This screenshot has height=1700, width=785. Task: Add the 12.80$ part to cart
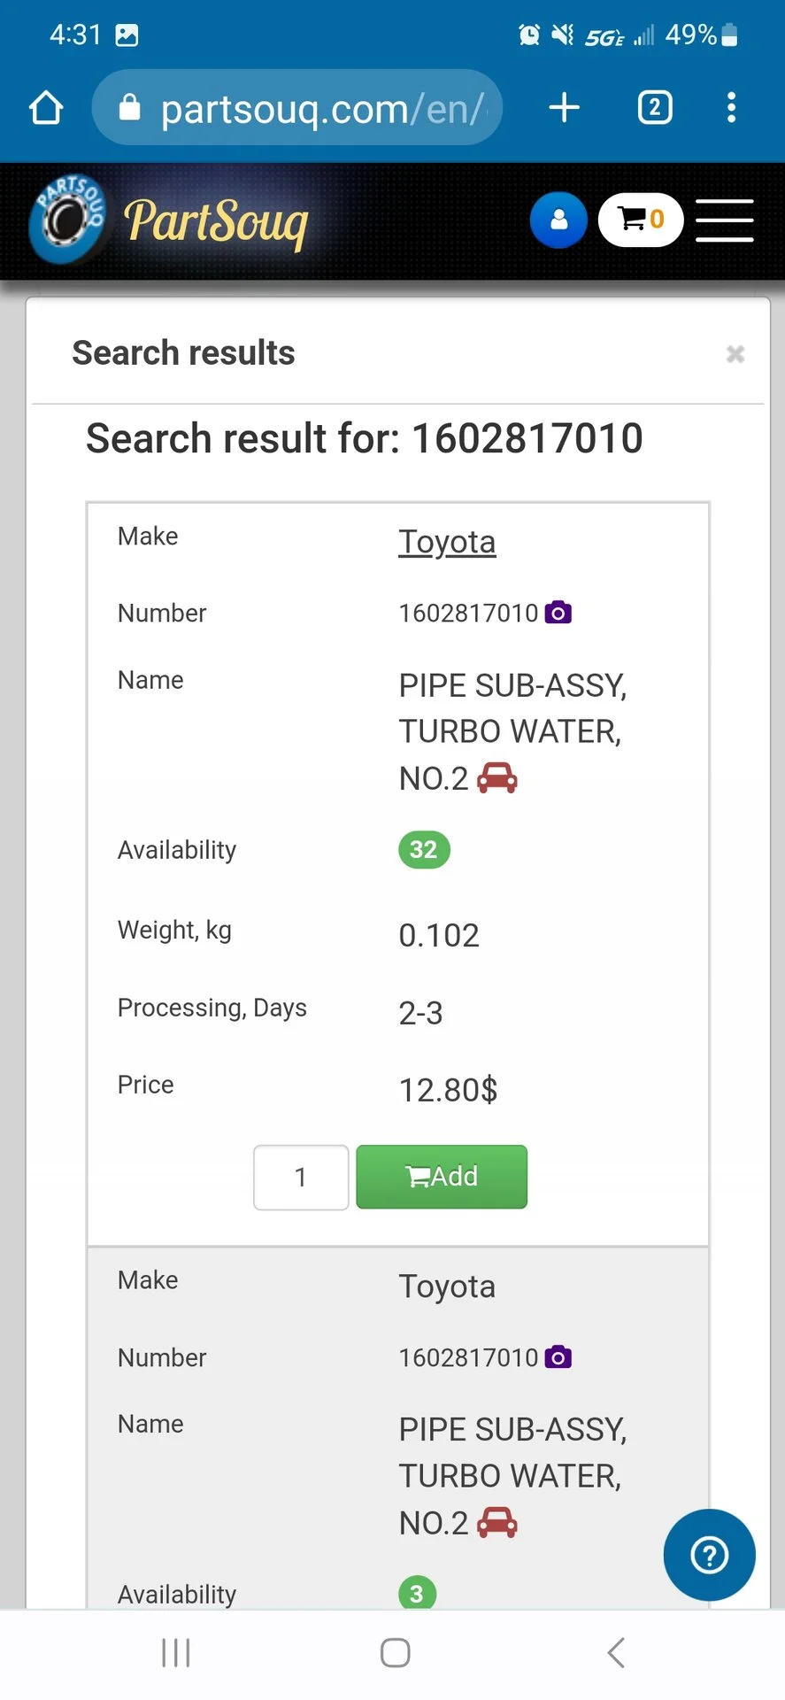[442, 1177]
